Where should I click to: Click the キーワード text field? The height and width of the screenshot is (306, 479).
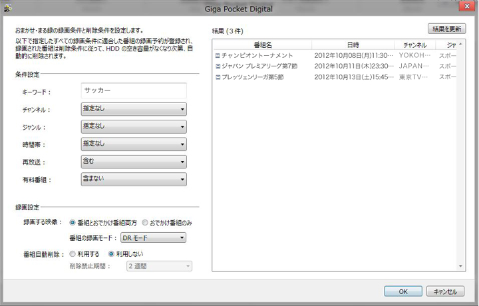coord(133,91)
